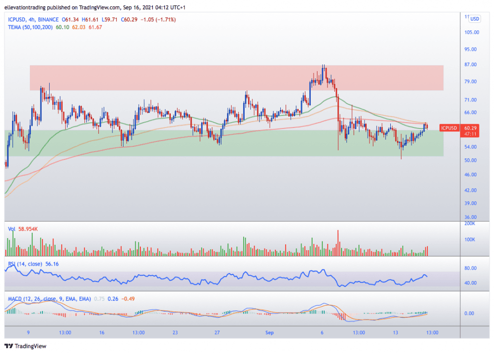Click the TradingView logo icon
The height and width of the screenshot is (354, 494).
(x=9, y=346)
